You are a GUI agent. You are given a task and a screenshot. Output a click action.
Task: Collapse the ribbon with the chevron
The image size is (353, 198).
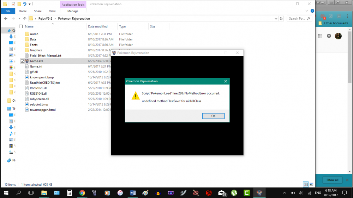click(307, 11)
